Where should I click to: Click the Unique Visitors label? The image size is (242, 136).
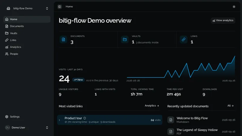click(68, 89)
